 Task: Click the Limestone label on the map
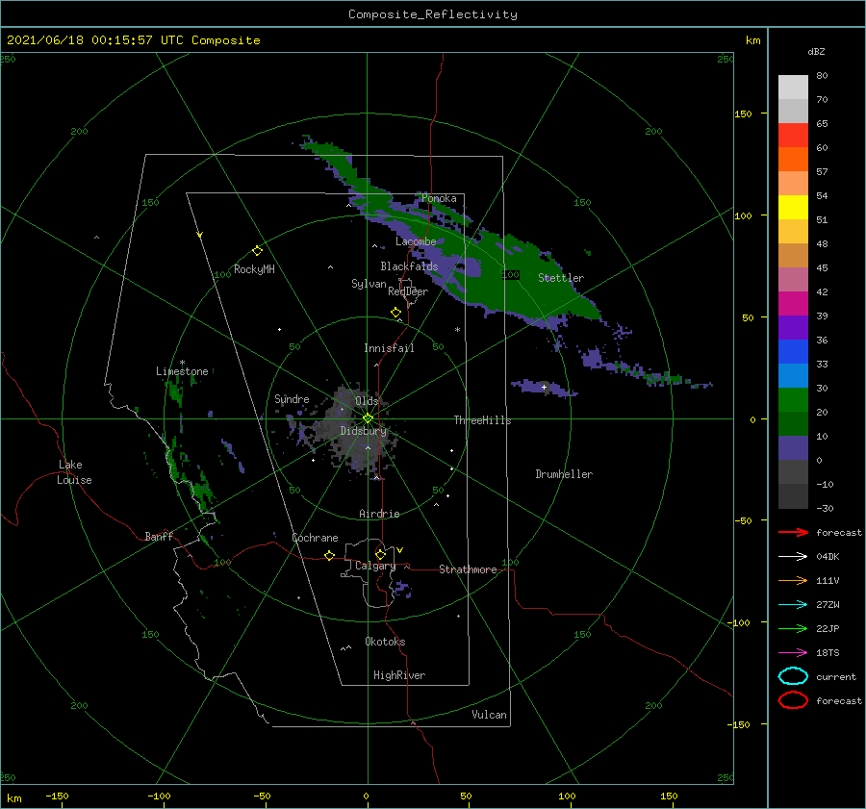click(182, 371)
